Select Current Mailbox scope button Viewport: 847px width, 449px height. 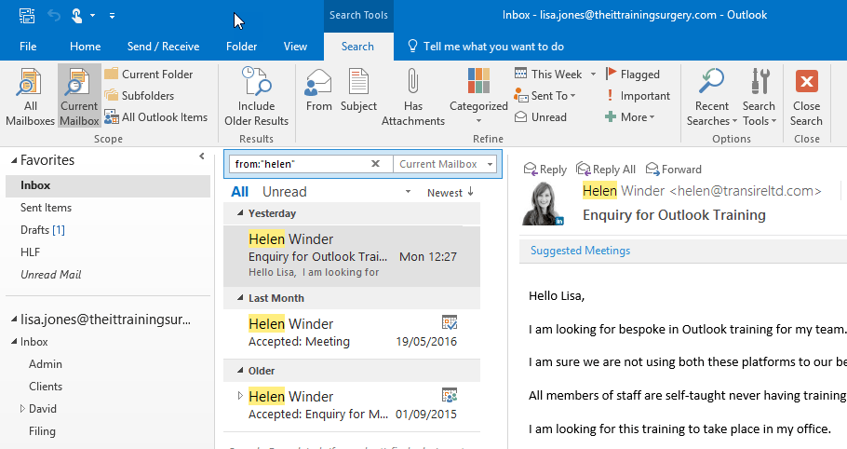pyautogui.click(x=79, y=97)
